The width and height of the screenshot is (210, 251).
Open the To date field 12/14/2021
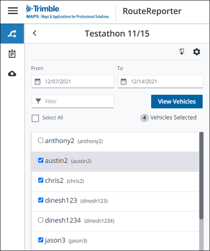point(160,82)
